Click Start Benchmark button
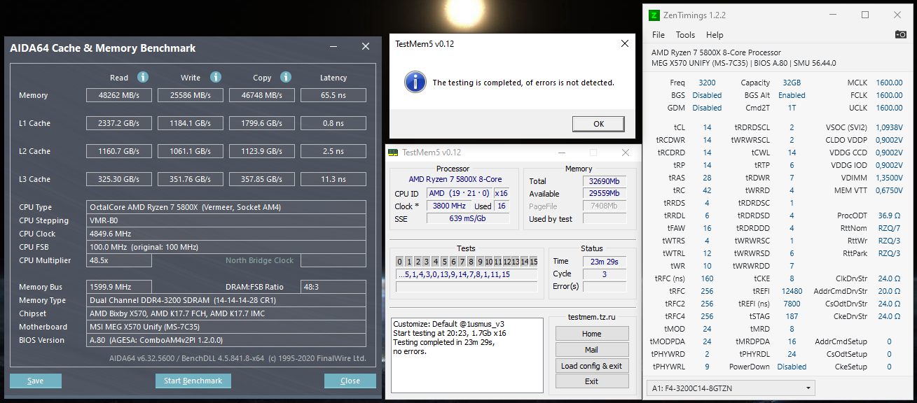This screenshot has height=403, width=917. click(193, 381)
